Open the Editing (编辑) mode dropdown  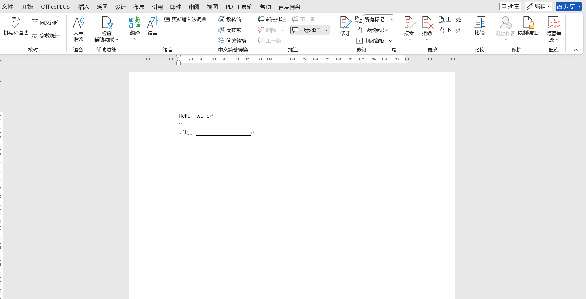(x=538, y=7)
